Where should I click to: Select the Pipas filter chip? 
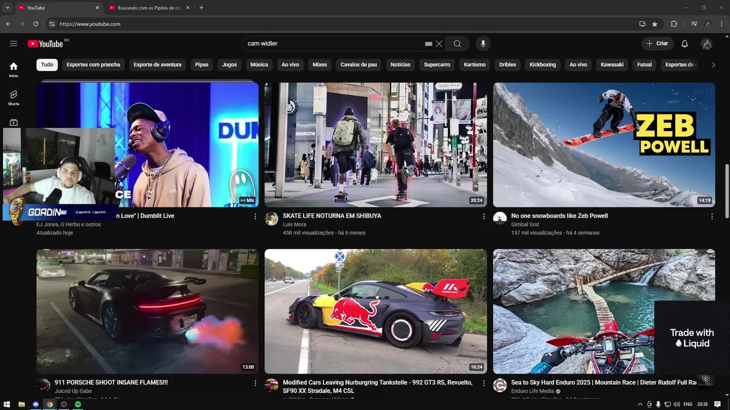pos(202,64)
